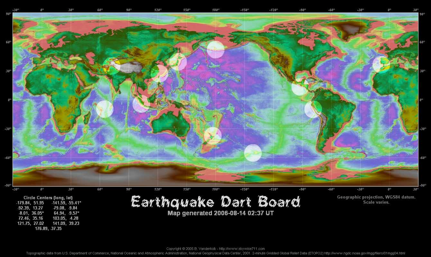Screen dimensions: 431x257
Task: Select the '-8.01, 36.05*' coordinate entry
Action: click(31, 213)
